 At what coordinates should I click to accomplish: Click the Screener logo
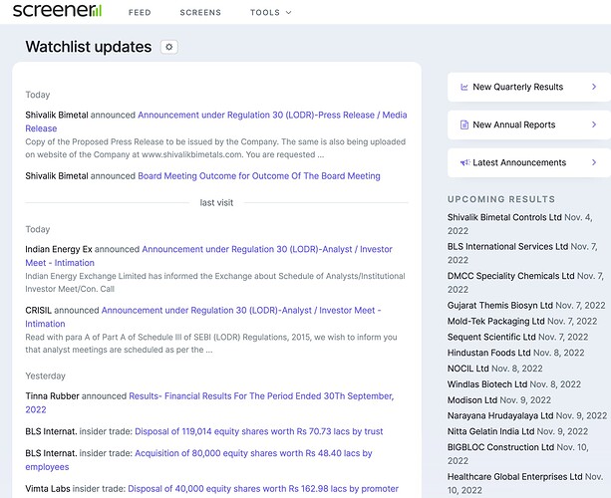tap(57, 11)
